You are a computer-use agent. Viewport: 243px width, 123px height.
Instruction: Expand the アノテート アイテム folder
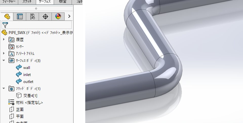4,53
